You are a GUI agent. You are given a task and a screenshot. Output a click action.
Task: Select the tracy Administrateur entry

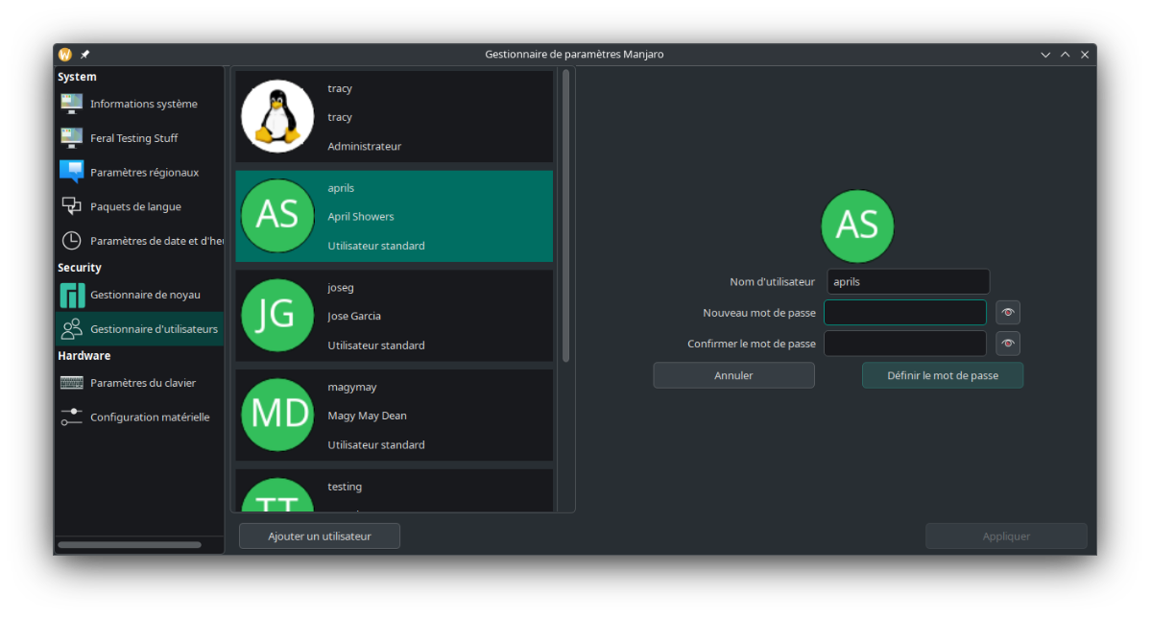coord(395,117)
